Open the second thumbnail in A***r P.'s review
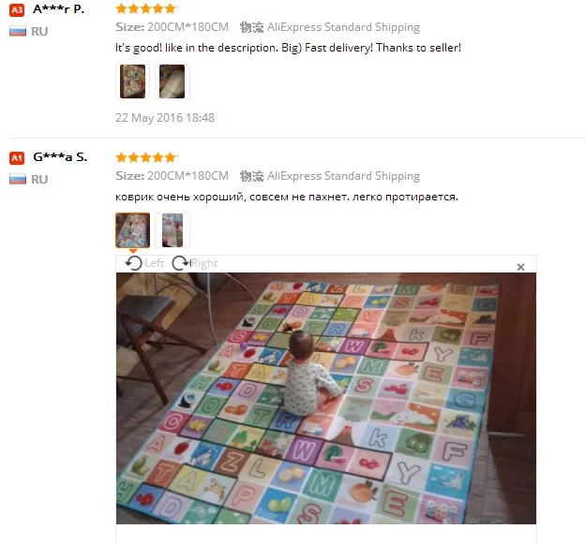 tap(172, 81)
